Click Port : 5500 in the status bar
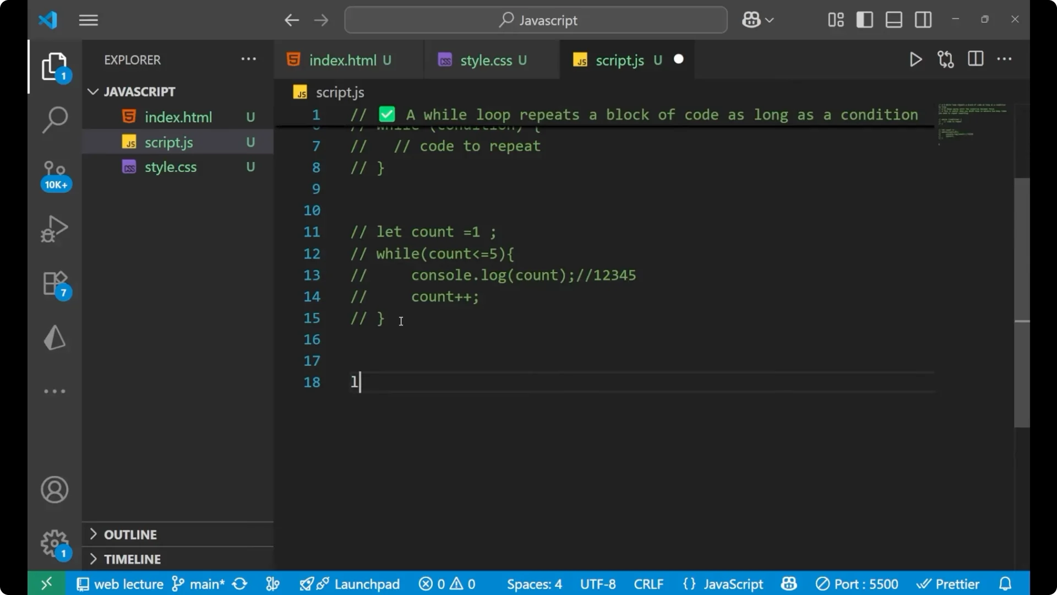1057x595 pixels. click(x=857, y=583)
